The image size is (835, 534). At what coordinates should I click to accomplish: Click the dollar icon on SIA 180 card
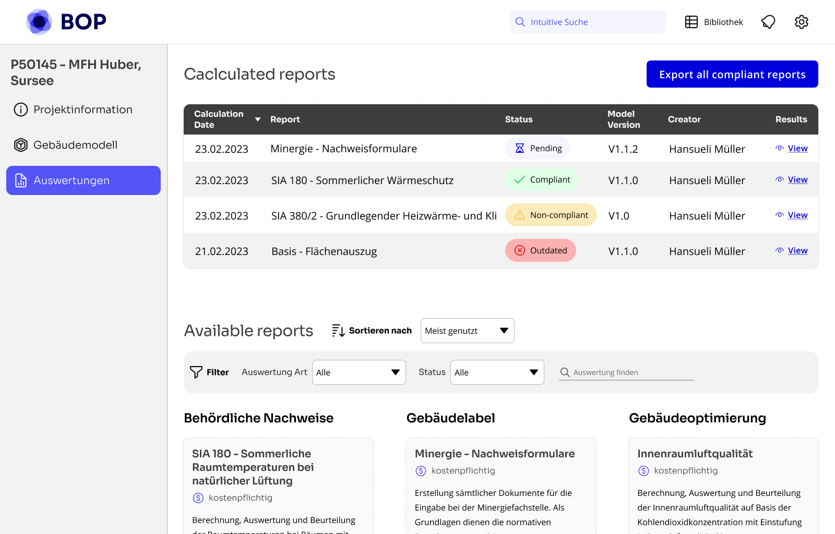pyautogui.click(x=198, y=498)
